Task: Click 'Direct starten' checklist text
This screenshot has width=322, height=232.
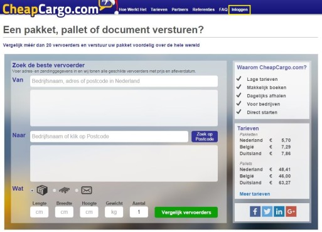Action: pyautogui.click(x=262, y=112)
